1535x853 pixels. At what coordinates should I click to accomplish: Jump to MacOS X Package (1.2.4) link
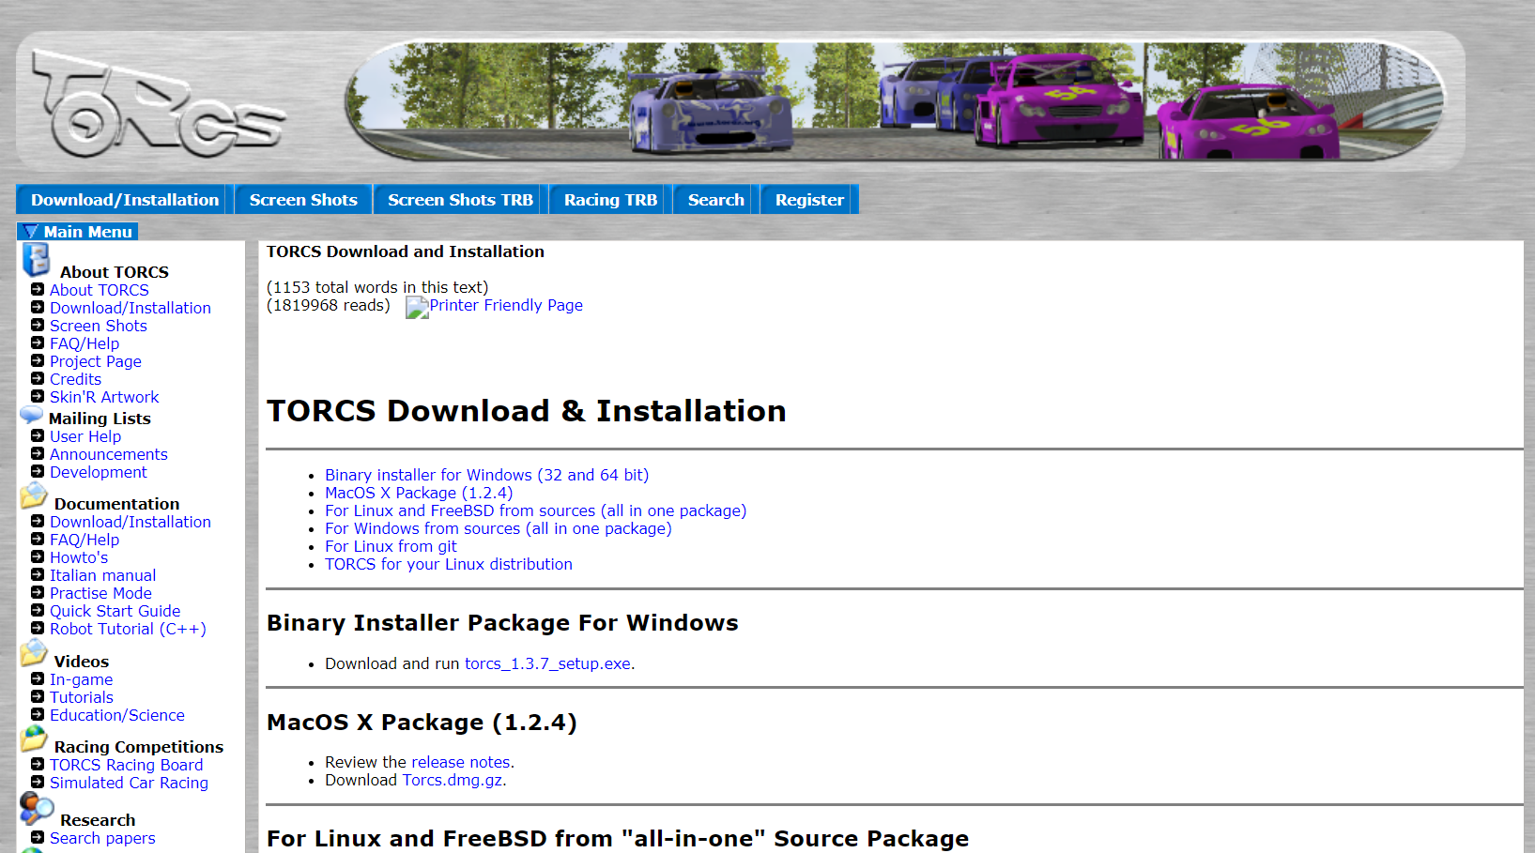click(x=419, y=493)
